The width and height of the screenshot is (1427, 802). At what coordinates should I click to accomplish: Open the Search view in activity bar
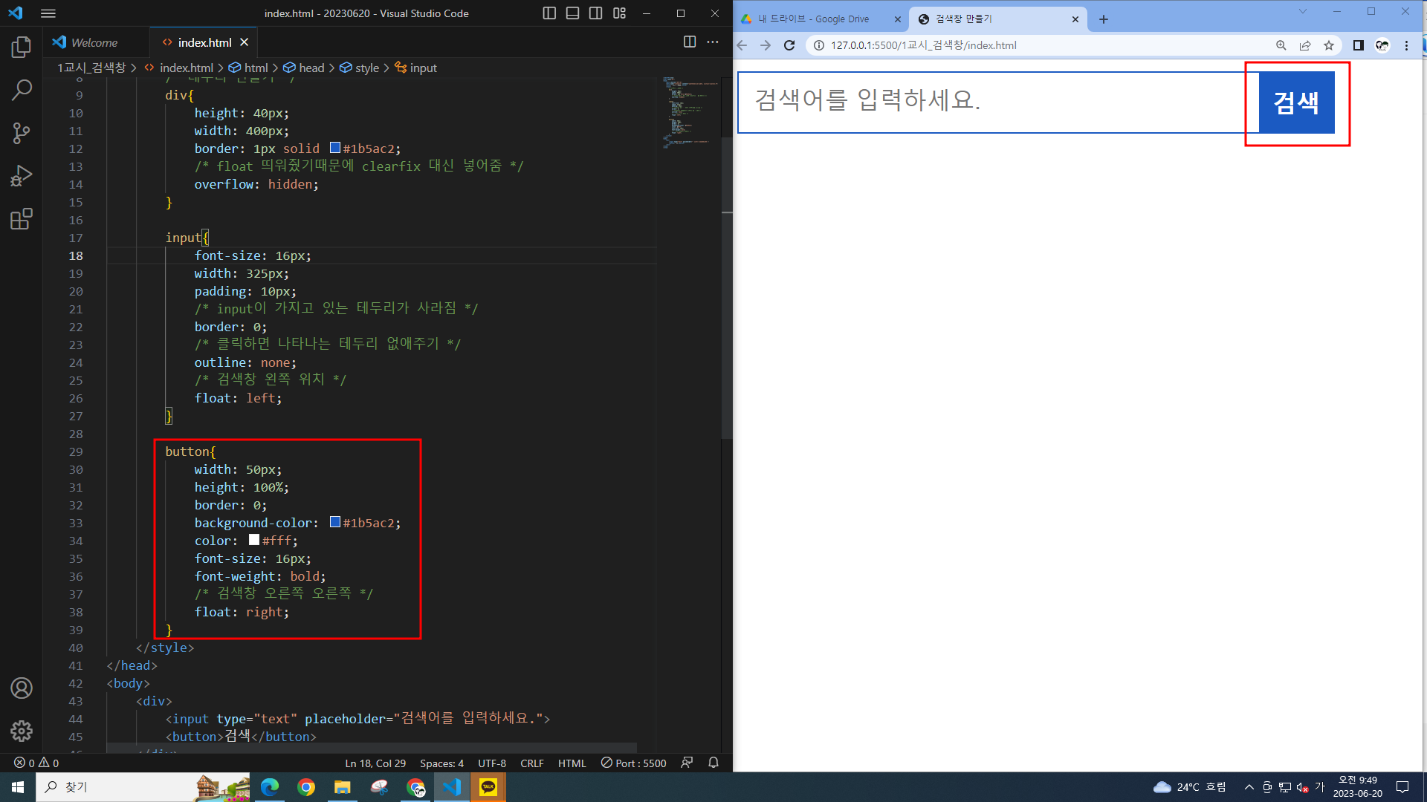pyautogui.click(x=22, y=91)
